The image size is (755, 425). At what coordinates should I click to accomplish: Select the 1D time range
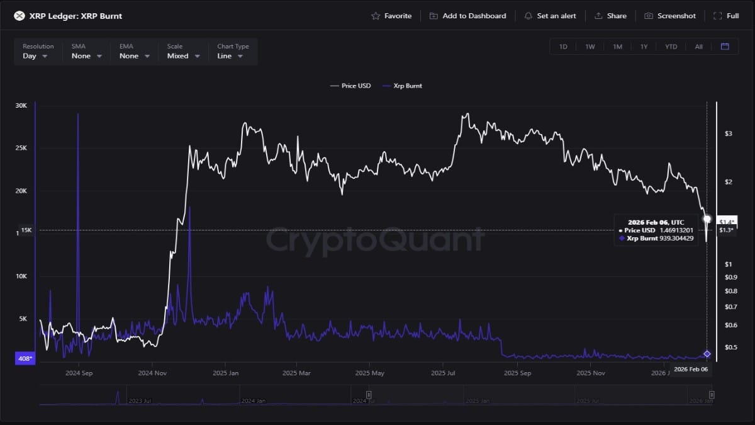563,47
